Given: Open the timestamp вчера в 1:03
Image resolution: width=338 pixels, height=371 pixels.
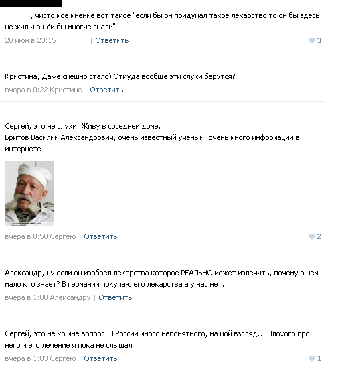Looking at the screenshot, I should pyautogui.click(x=26, y=358).
